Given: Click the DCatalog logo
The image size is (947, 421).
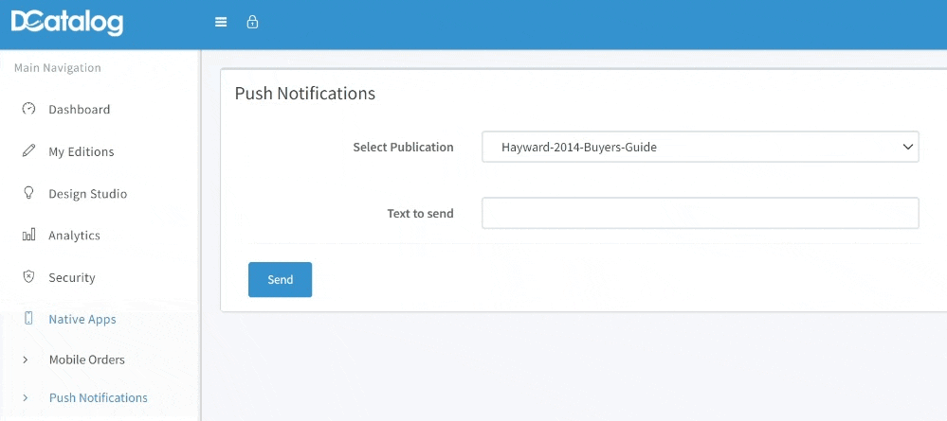Looking at the screenshot, I should pos(67,23).
